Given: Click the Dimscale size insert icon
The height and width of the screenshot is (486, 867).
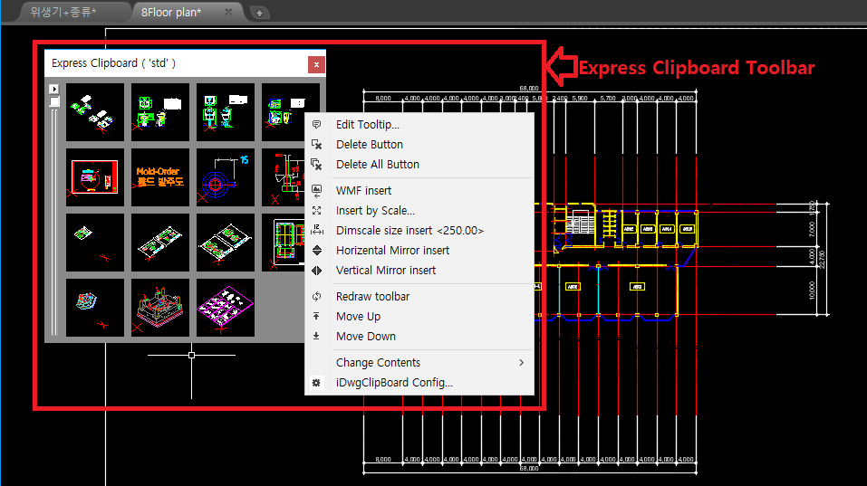Looking at the screenshot, I should coord(316,230).
